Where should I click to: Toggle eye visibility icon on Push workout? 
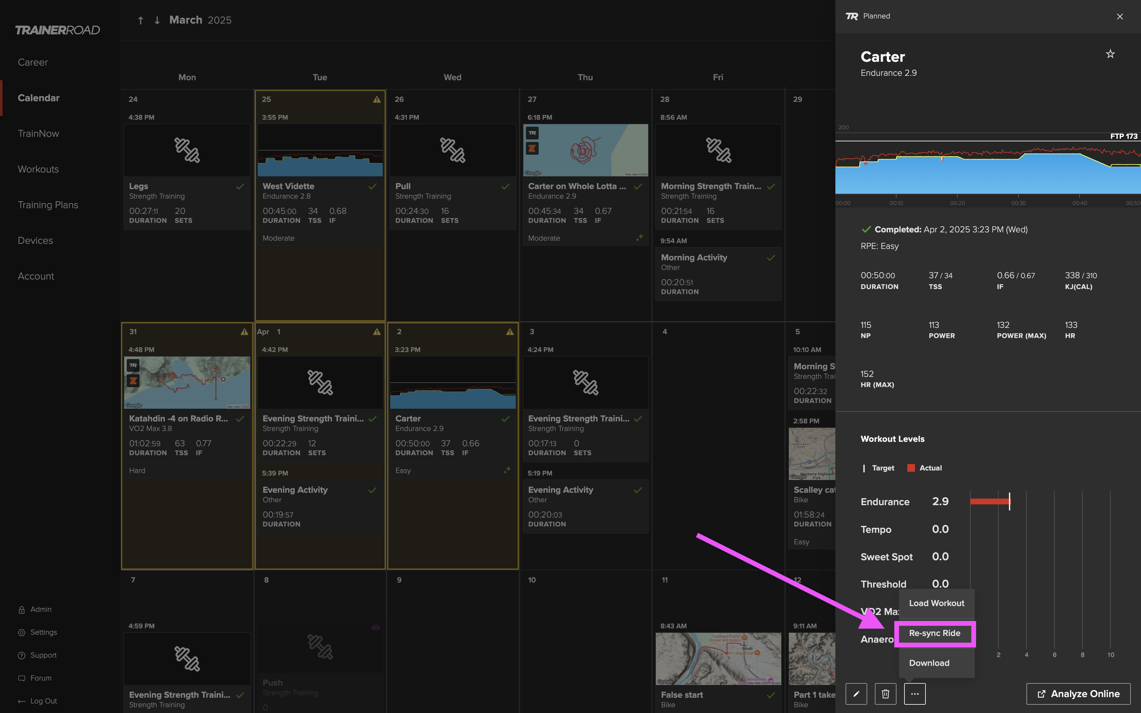(375, 628)
